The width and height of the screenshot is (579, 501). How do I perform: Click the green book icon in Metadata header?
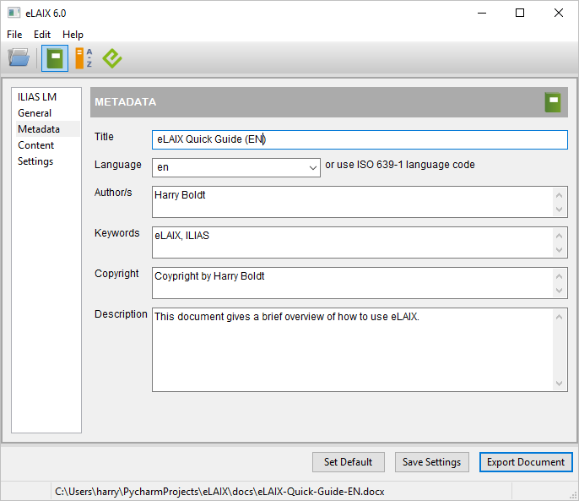[x=553, y=102]
